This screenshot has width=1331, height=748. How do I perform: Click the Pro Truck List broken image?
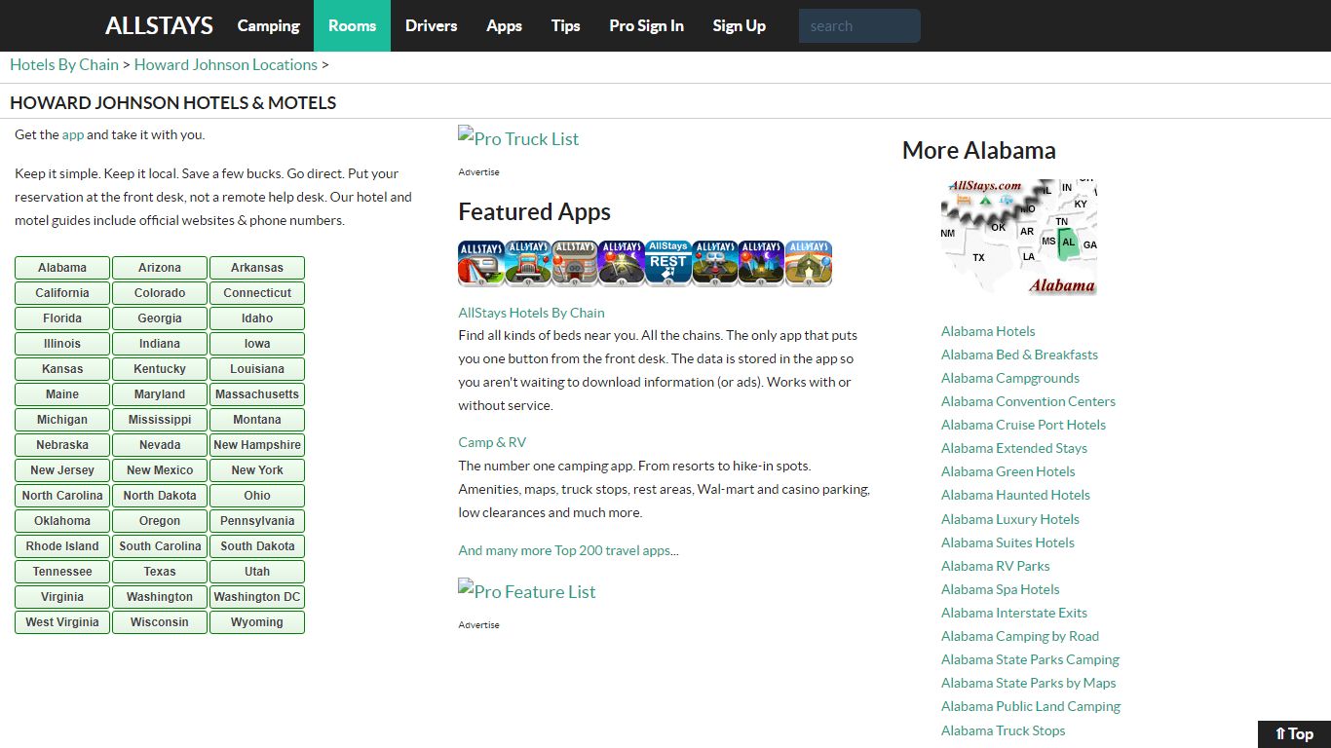(518, 138)
